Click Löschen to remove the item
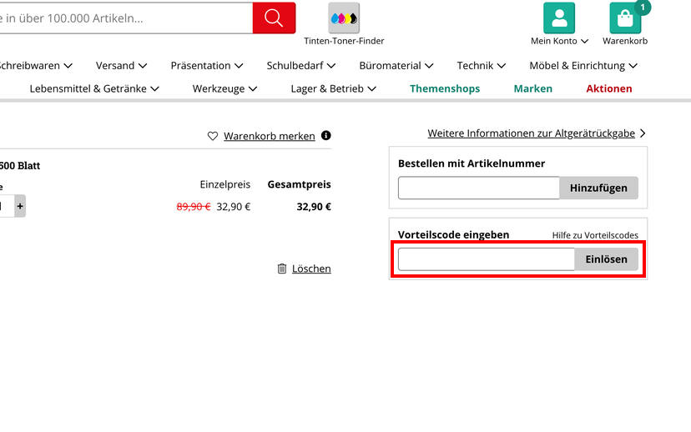The width and height of the screenshot is (691, 432). [311, 269]
